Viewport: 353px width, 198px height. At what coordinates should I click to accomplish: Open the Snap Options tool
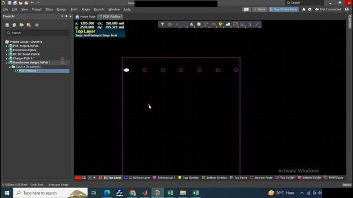point(169,24)
